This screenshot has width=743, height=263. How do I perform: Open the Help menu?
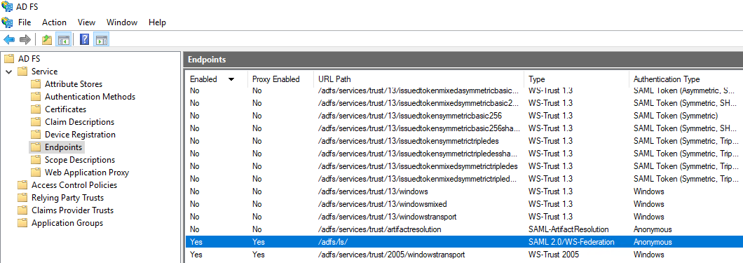(157, 22)
